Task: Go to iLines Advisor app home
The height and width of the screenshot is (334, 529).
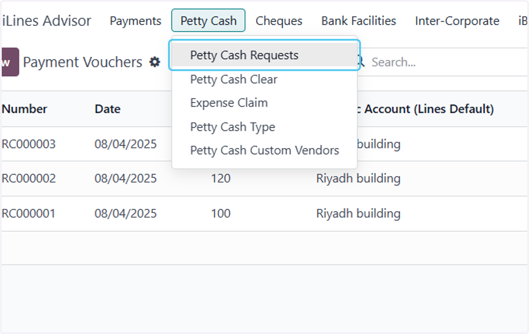Action: tap(47, 21)
